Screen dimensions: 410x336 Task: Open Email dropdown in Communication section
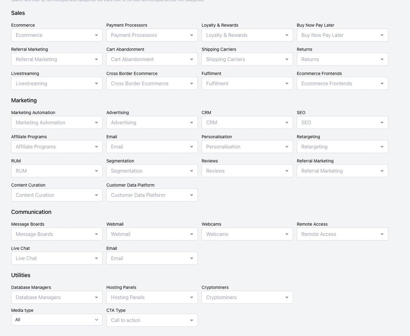click(152, 258)
